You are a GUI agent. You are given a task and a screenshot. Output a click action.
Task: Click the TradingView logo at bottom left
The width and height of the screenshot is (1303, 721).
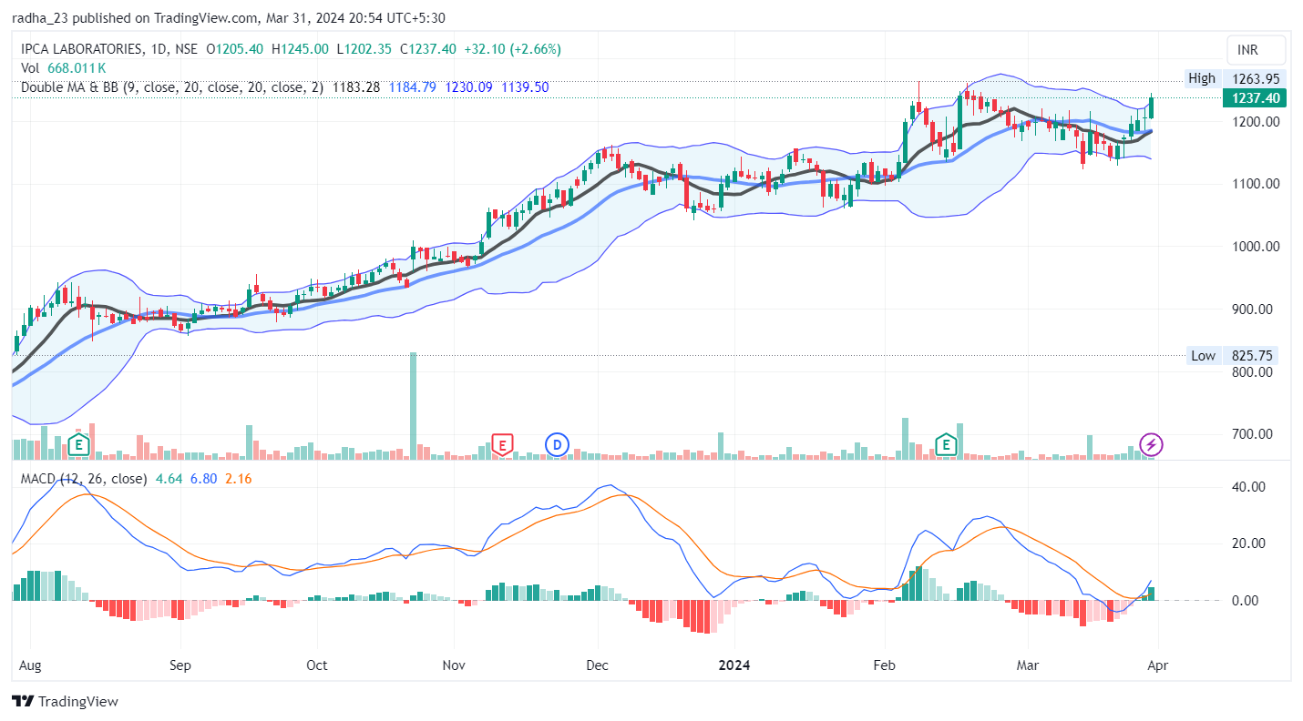tap(65, 701)
